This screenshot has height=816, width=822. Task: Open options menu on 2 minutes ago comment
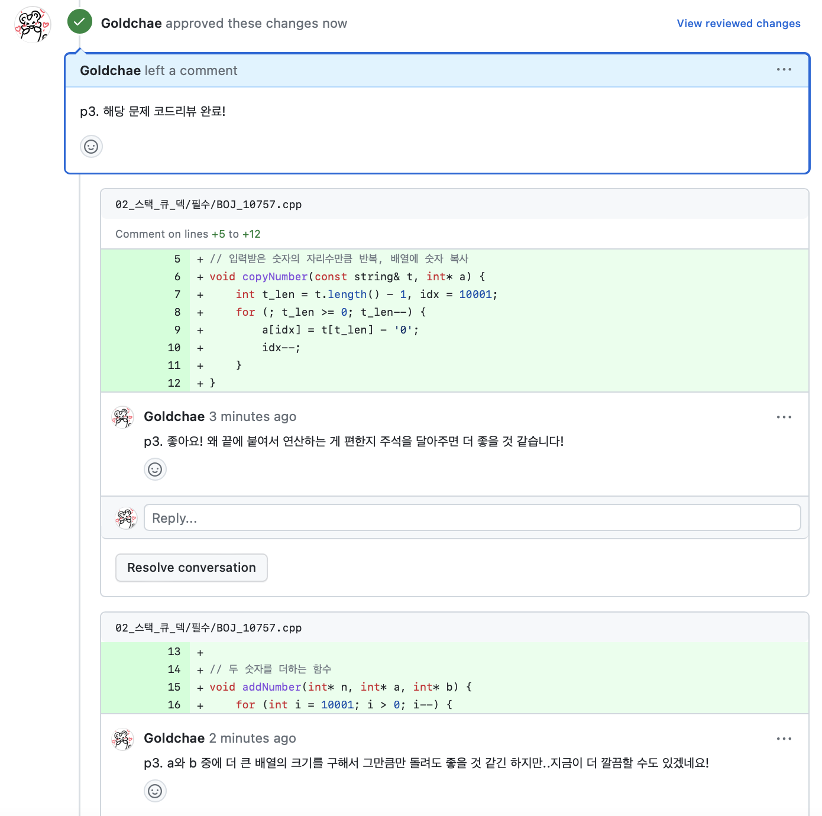(784, 739)
